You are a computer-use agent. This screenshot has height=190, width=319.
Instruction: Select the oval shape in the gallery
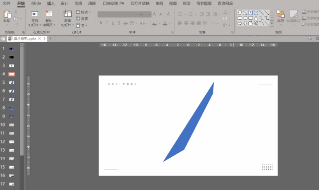coord(245,18)
